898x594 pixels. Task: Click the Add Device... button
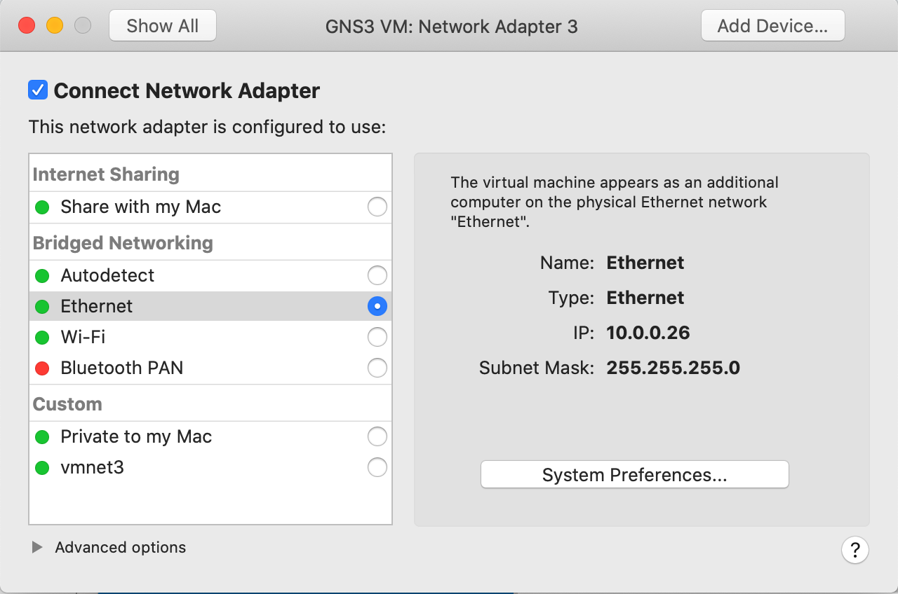[x=773, y=26]
